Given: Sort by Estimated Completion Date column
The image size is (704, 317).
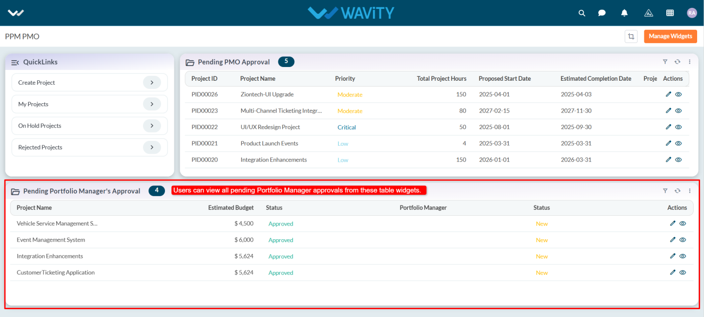Looking at the screenshot, I should tap(596, 78).
